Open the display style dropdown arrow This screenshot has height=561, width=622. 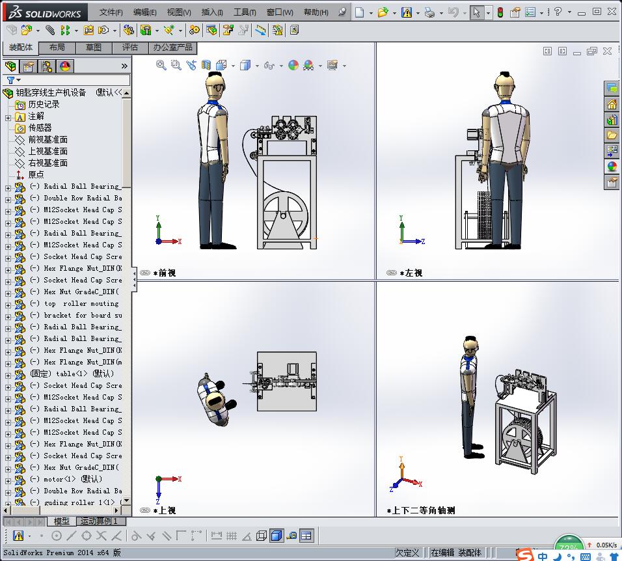pyautogui.click(x=257, y=65)
